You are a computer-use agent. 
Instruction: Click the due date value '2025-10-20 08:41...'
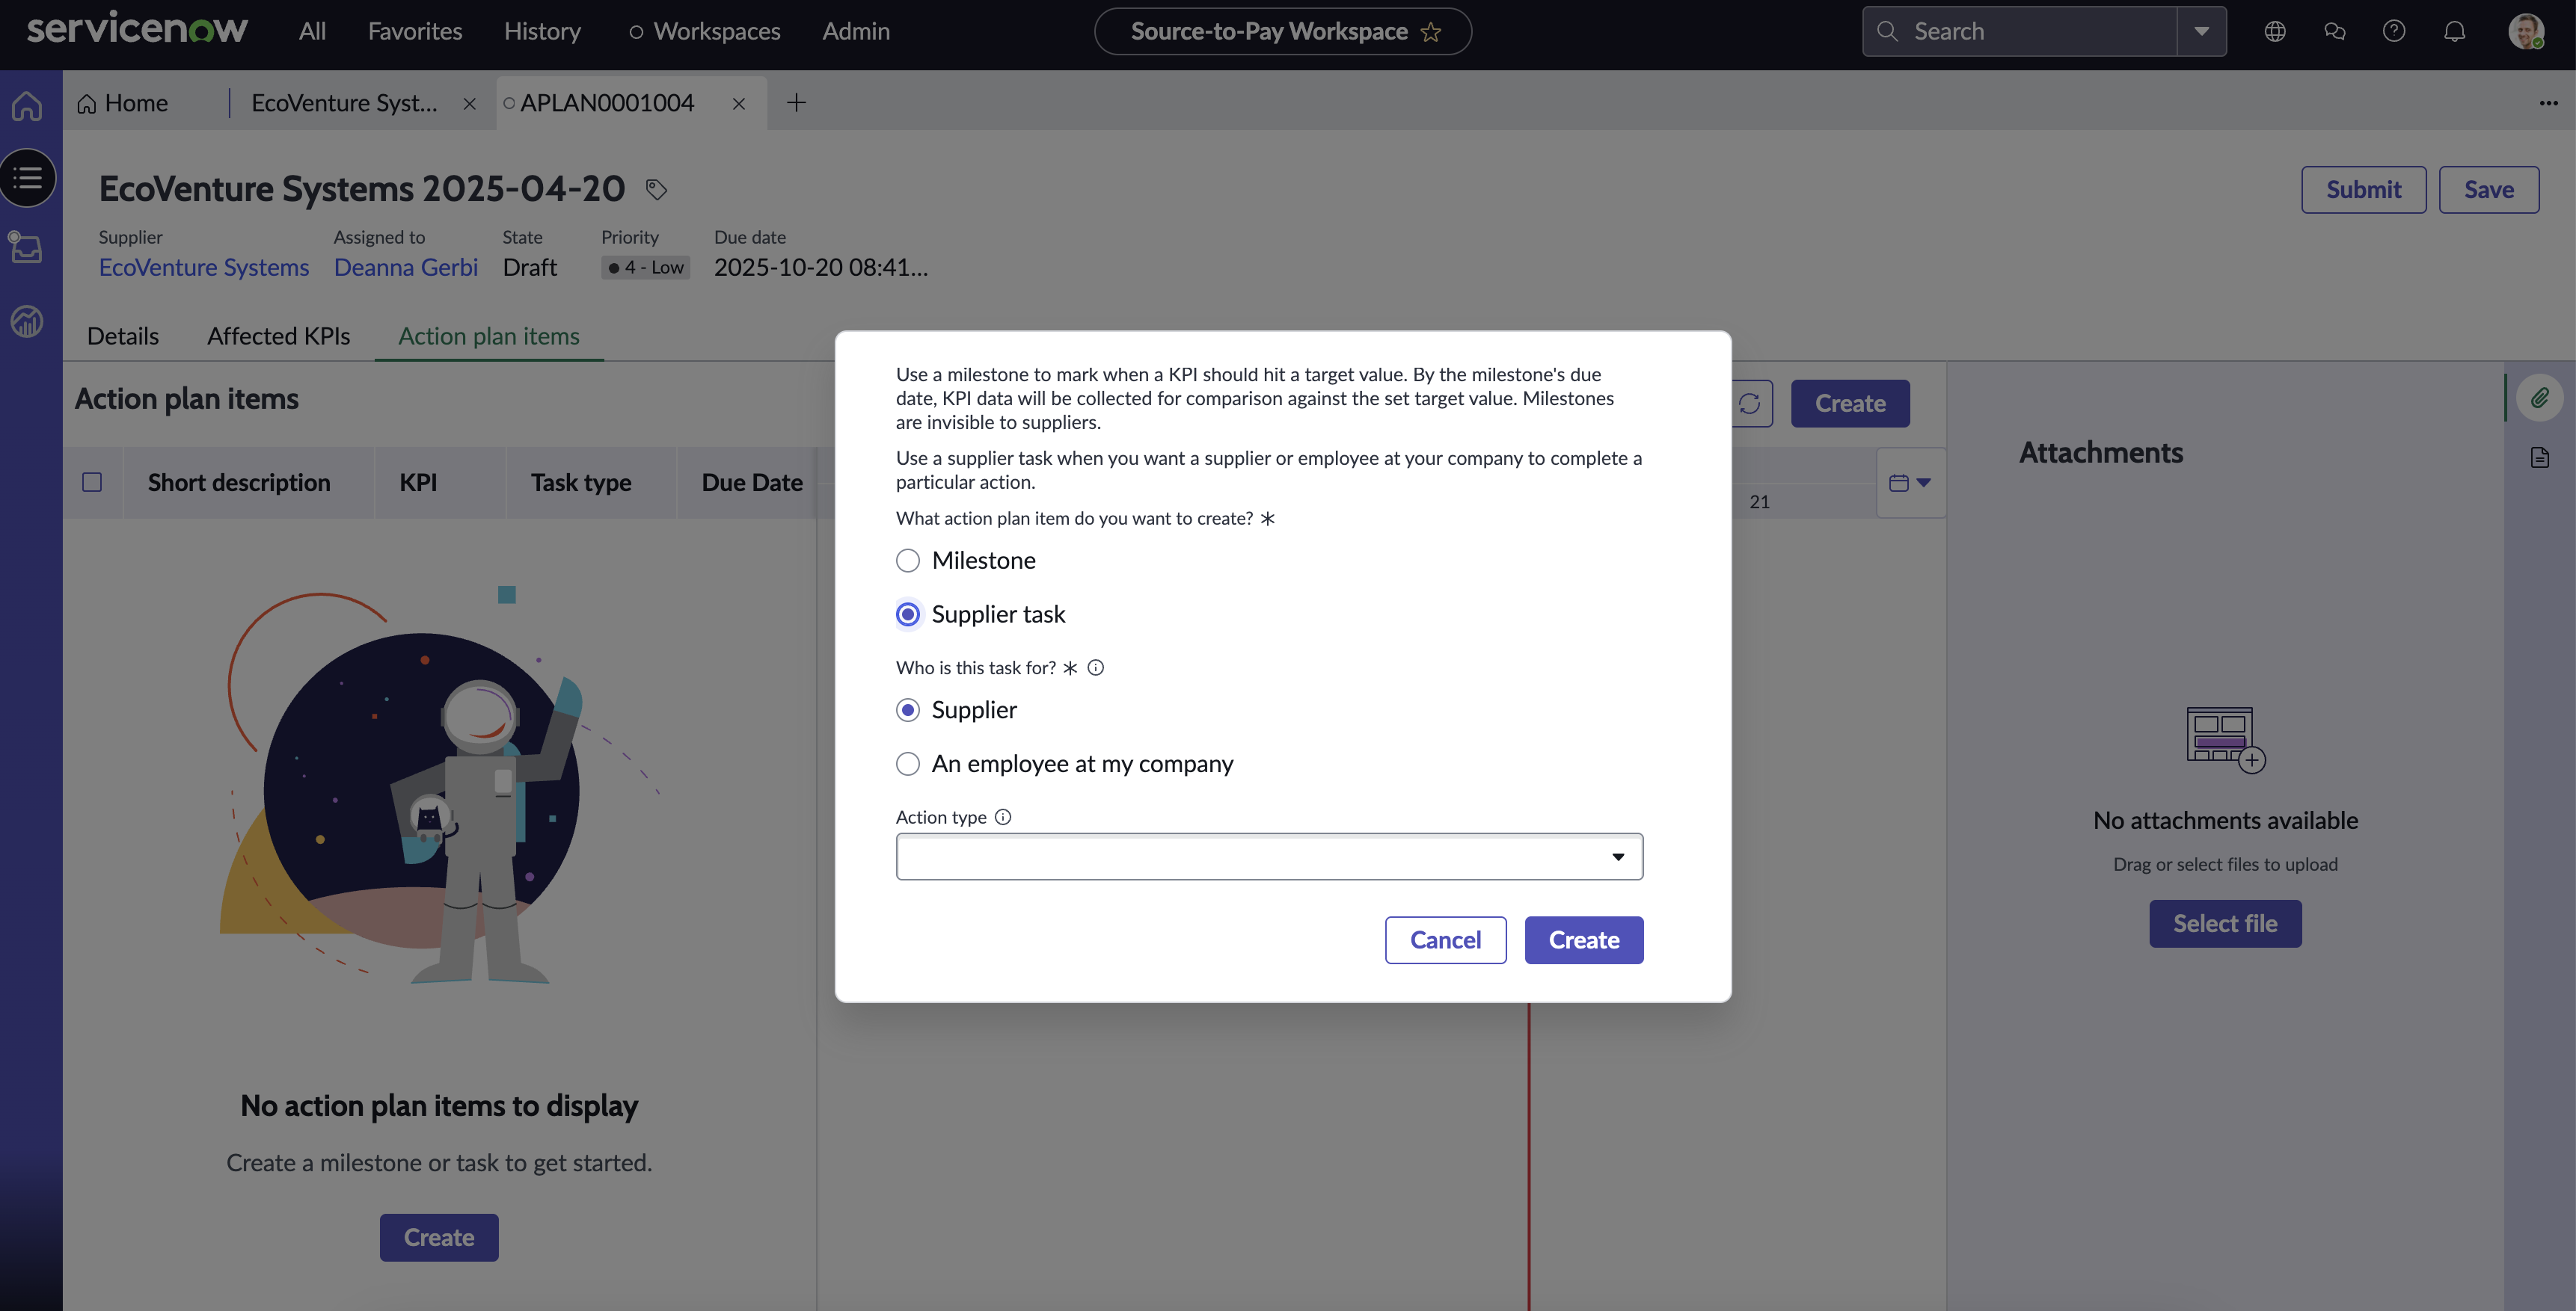coord(821,268)
